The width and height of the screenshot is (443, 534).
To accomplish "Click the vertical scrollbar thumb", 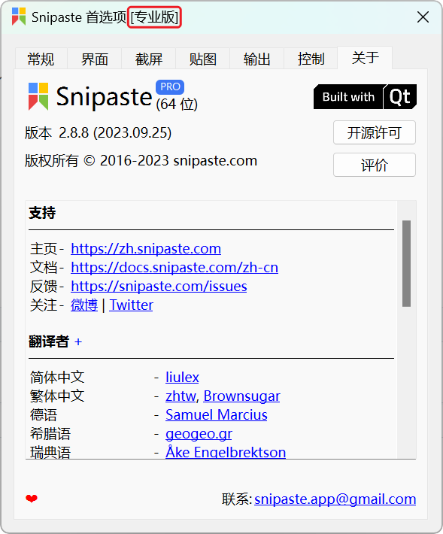I will point(406,263).
